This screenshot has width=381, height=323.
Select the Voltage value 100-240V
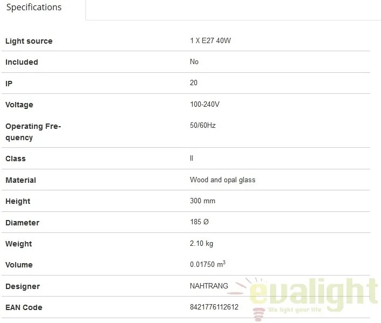(x=204, y=104)
